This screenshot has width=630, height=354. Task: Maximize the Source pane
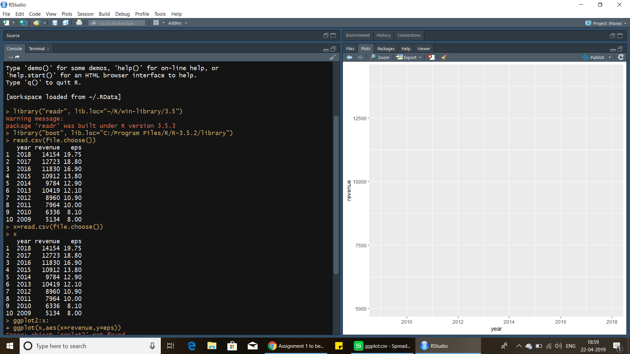coord(333,35)
